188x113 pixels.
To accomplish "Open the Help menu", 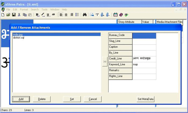I will pyautogui.click(x=64, y=10).
